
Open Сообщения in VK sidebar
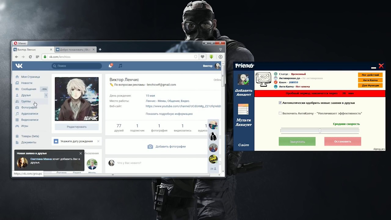click(x=29, y=89)
